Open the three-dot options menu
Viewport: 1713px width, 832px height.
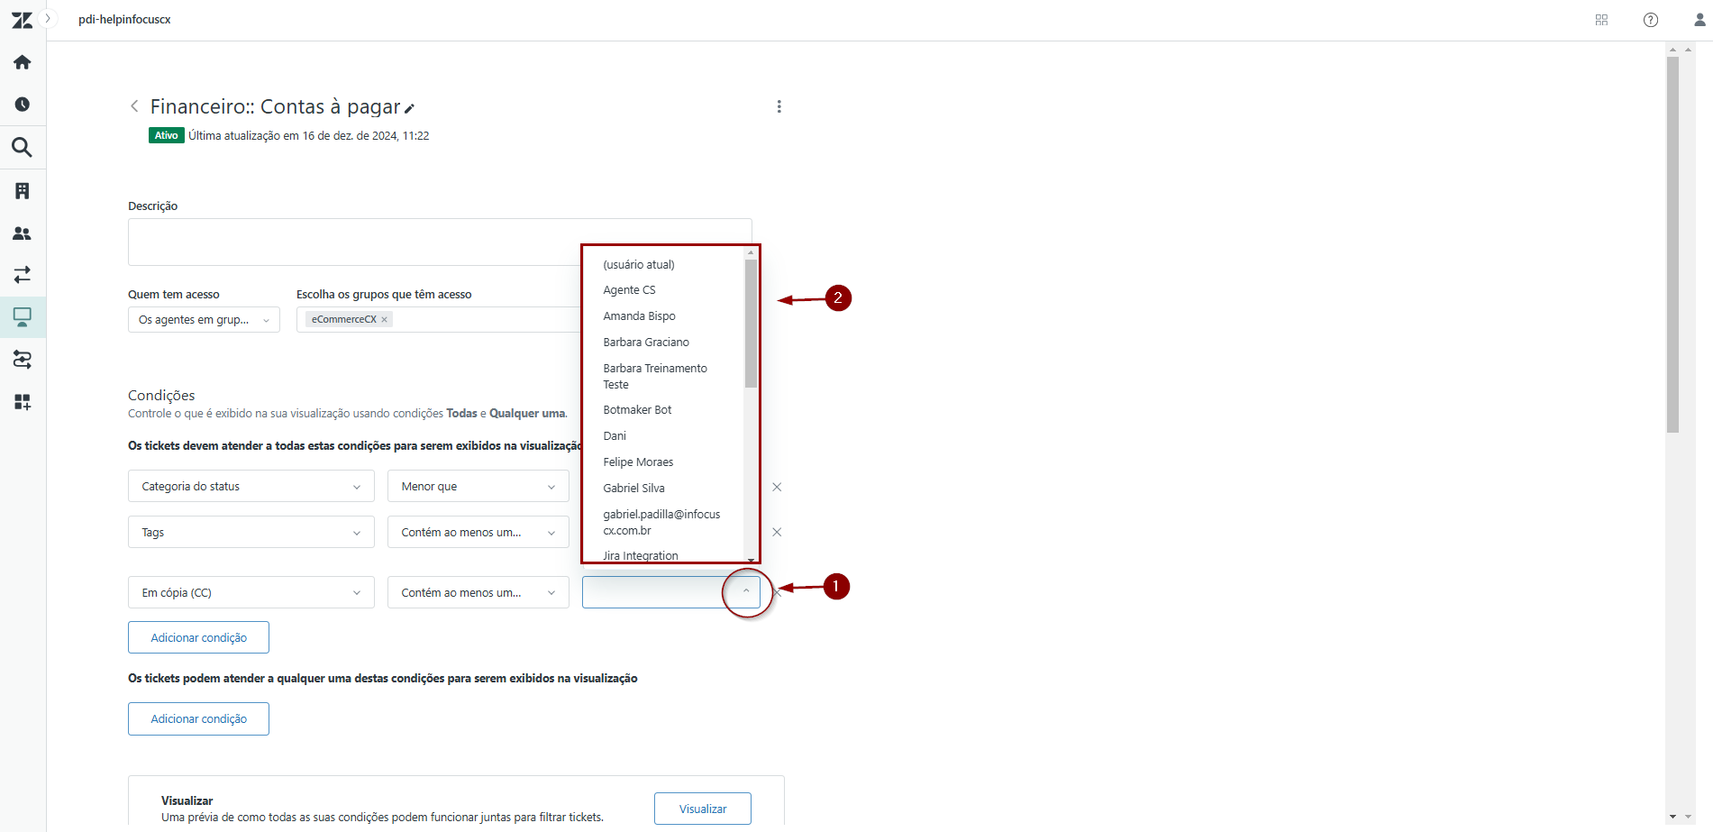coord(779,106)
